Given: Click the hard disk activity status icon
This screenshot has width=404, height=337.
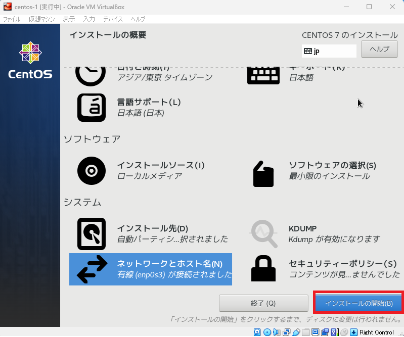Looking at the screenshot, I should pos(257,332).
